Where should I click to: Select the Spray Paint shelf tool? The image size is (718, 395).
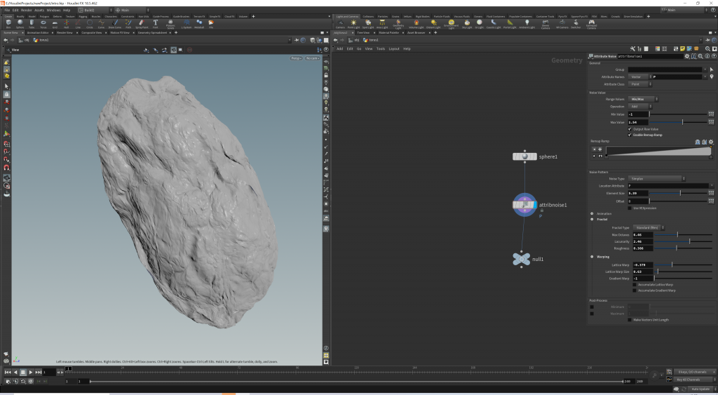point(141,23)
